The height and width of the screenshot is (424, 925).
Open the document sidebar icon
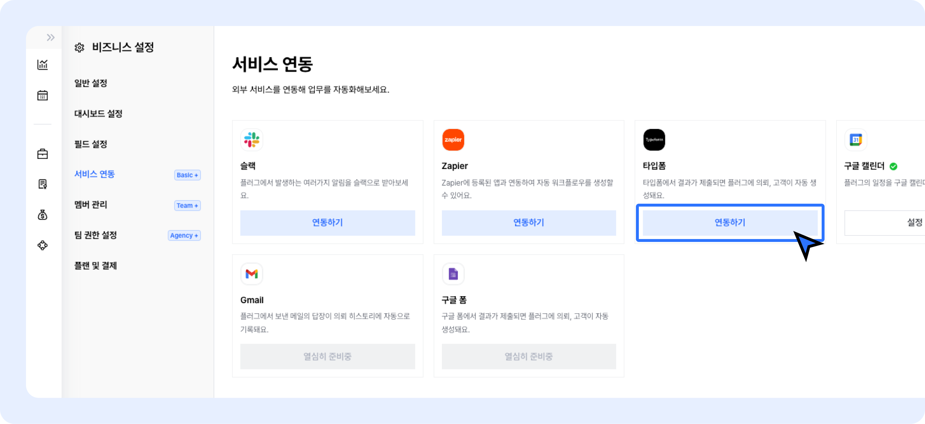click(43, 184)
